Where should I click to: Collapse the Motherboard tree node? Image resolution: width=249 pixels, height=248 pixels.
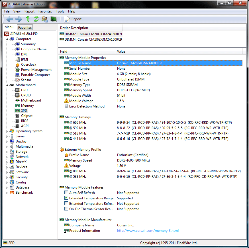(x=7, y=85)
